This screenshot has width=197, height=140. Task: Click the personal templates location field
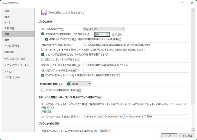point(136,70)
